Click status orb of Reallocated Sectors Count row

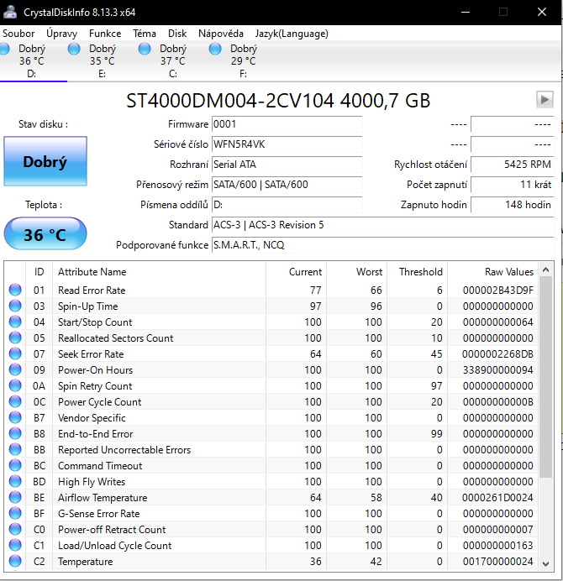15,338
